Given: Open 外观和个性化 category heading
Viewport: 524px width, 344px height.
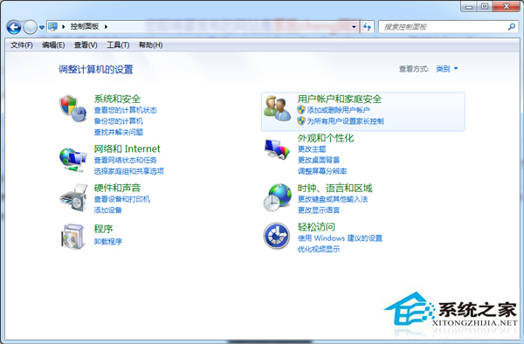Looking at the screenshot, I should [x=326, y=138].
